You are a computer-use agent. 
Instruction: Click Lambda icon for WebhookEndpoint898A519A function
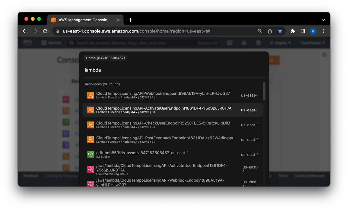pos(90,95)
